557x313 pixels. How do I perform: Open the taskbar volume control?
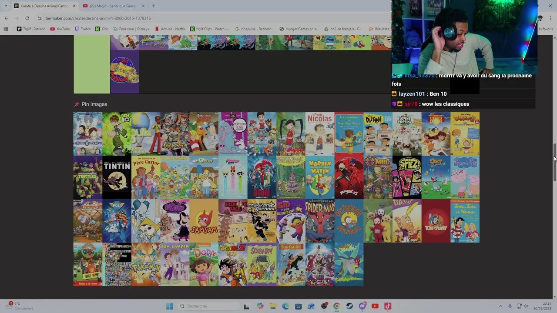click(x=526, y=306)
